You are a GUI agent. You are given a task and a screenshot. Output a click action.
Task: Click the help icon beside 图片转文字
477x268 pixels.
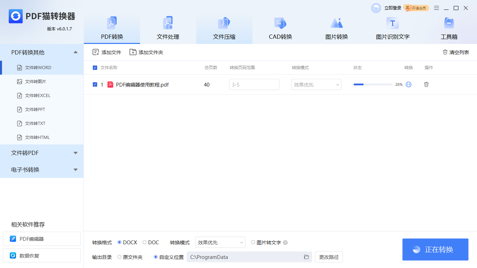285,243
